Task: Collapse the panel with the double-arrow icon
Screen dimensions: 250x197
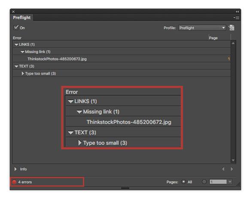Action: coord(238,12)
